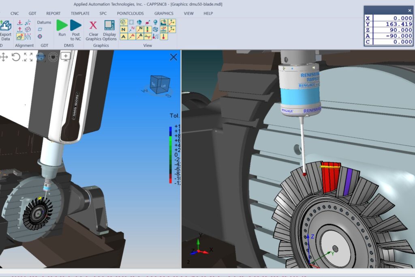This screenshot has width=415, height=277.
Task: Switch to the SPC ribbon tab
Action: (103, 13)
